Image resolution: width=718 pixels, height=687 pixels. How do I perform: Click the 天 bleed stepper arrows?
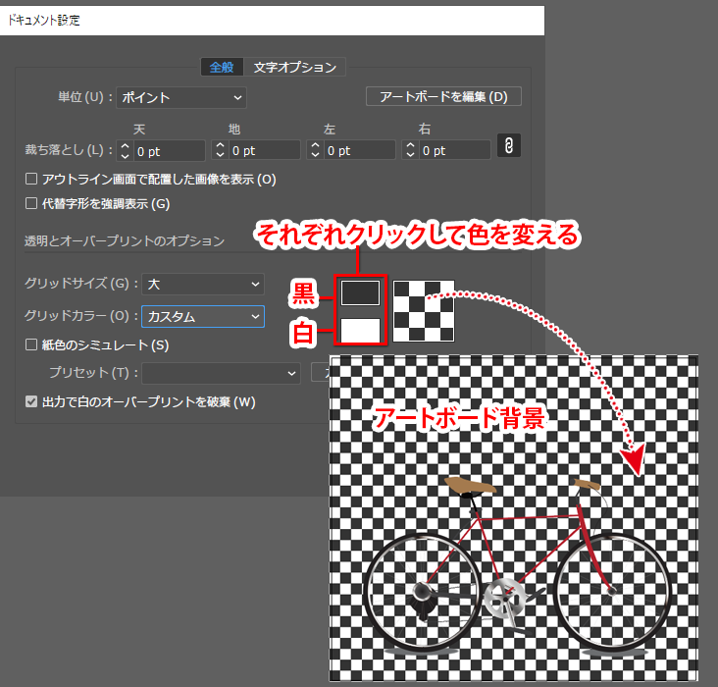(x=125, y=151)
